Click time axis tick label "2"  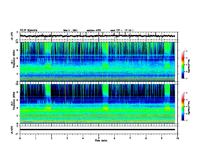[52, 138]
